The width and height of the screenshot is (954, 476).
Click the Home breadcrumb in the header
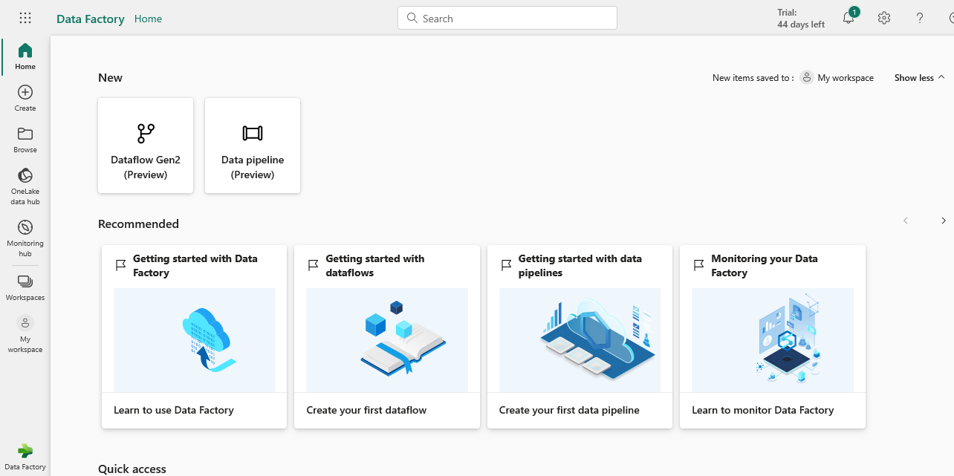[148, 19]
